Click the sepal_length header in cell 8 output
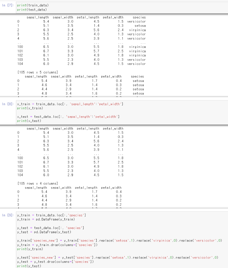This screenshot has height=268, width=228. point(38,128)
